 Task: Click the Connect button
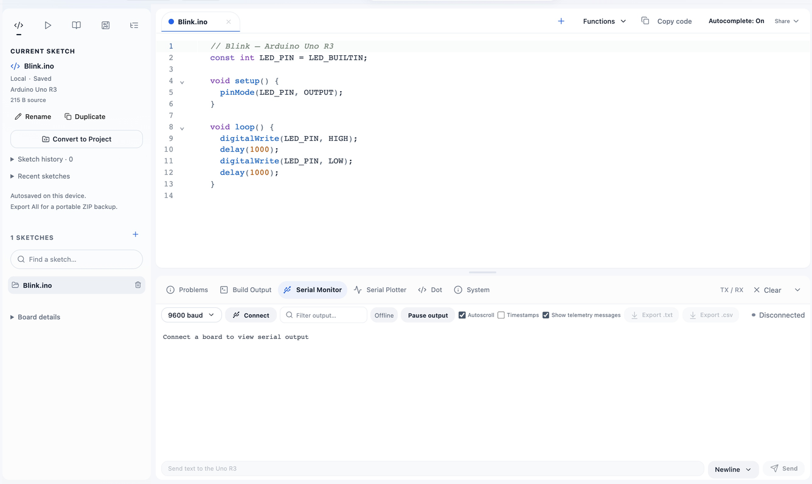click(x=251, y=315)
